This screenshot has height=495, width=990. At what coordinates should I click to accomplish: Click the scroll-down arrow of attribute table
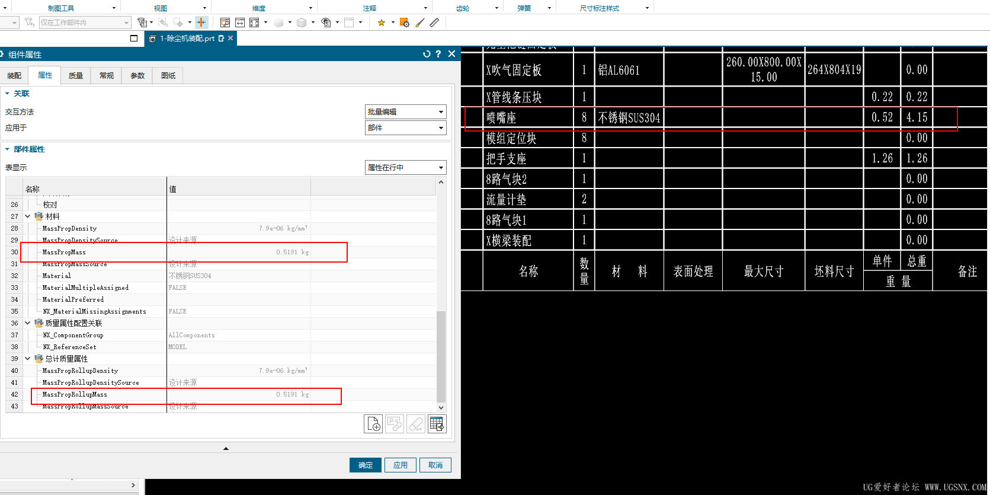[x=441, y=408]
